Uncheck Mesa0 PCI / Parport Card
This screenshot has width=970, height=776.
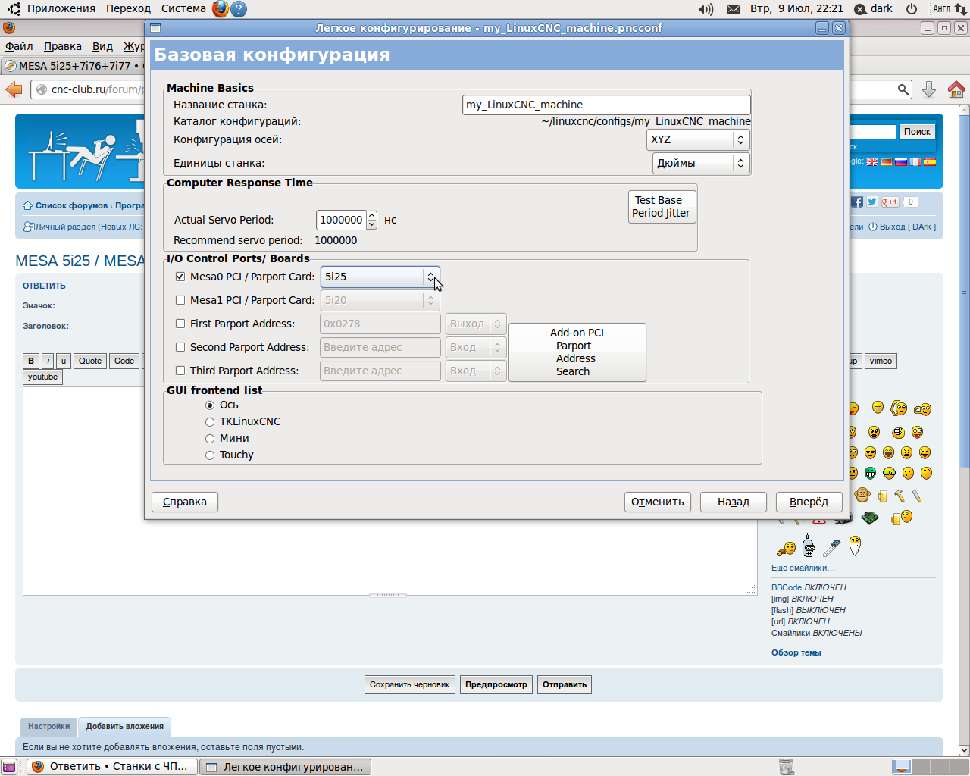(180, 277)
